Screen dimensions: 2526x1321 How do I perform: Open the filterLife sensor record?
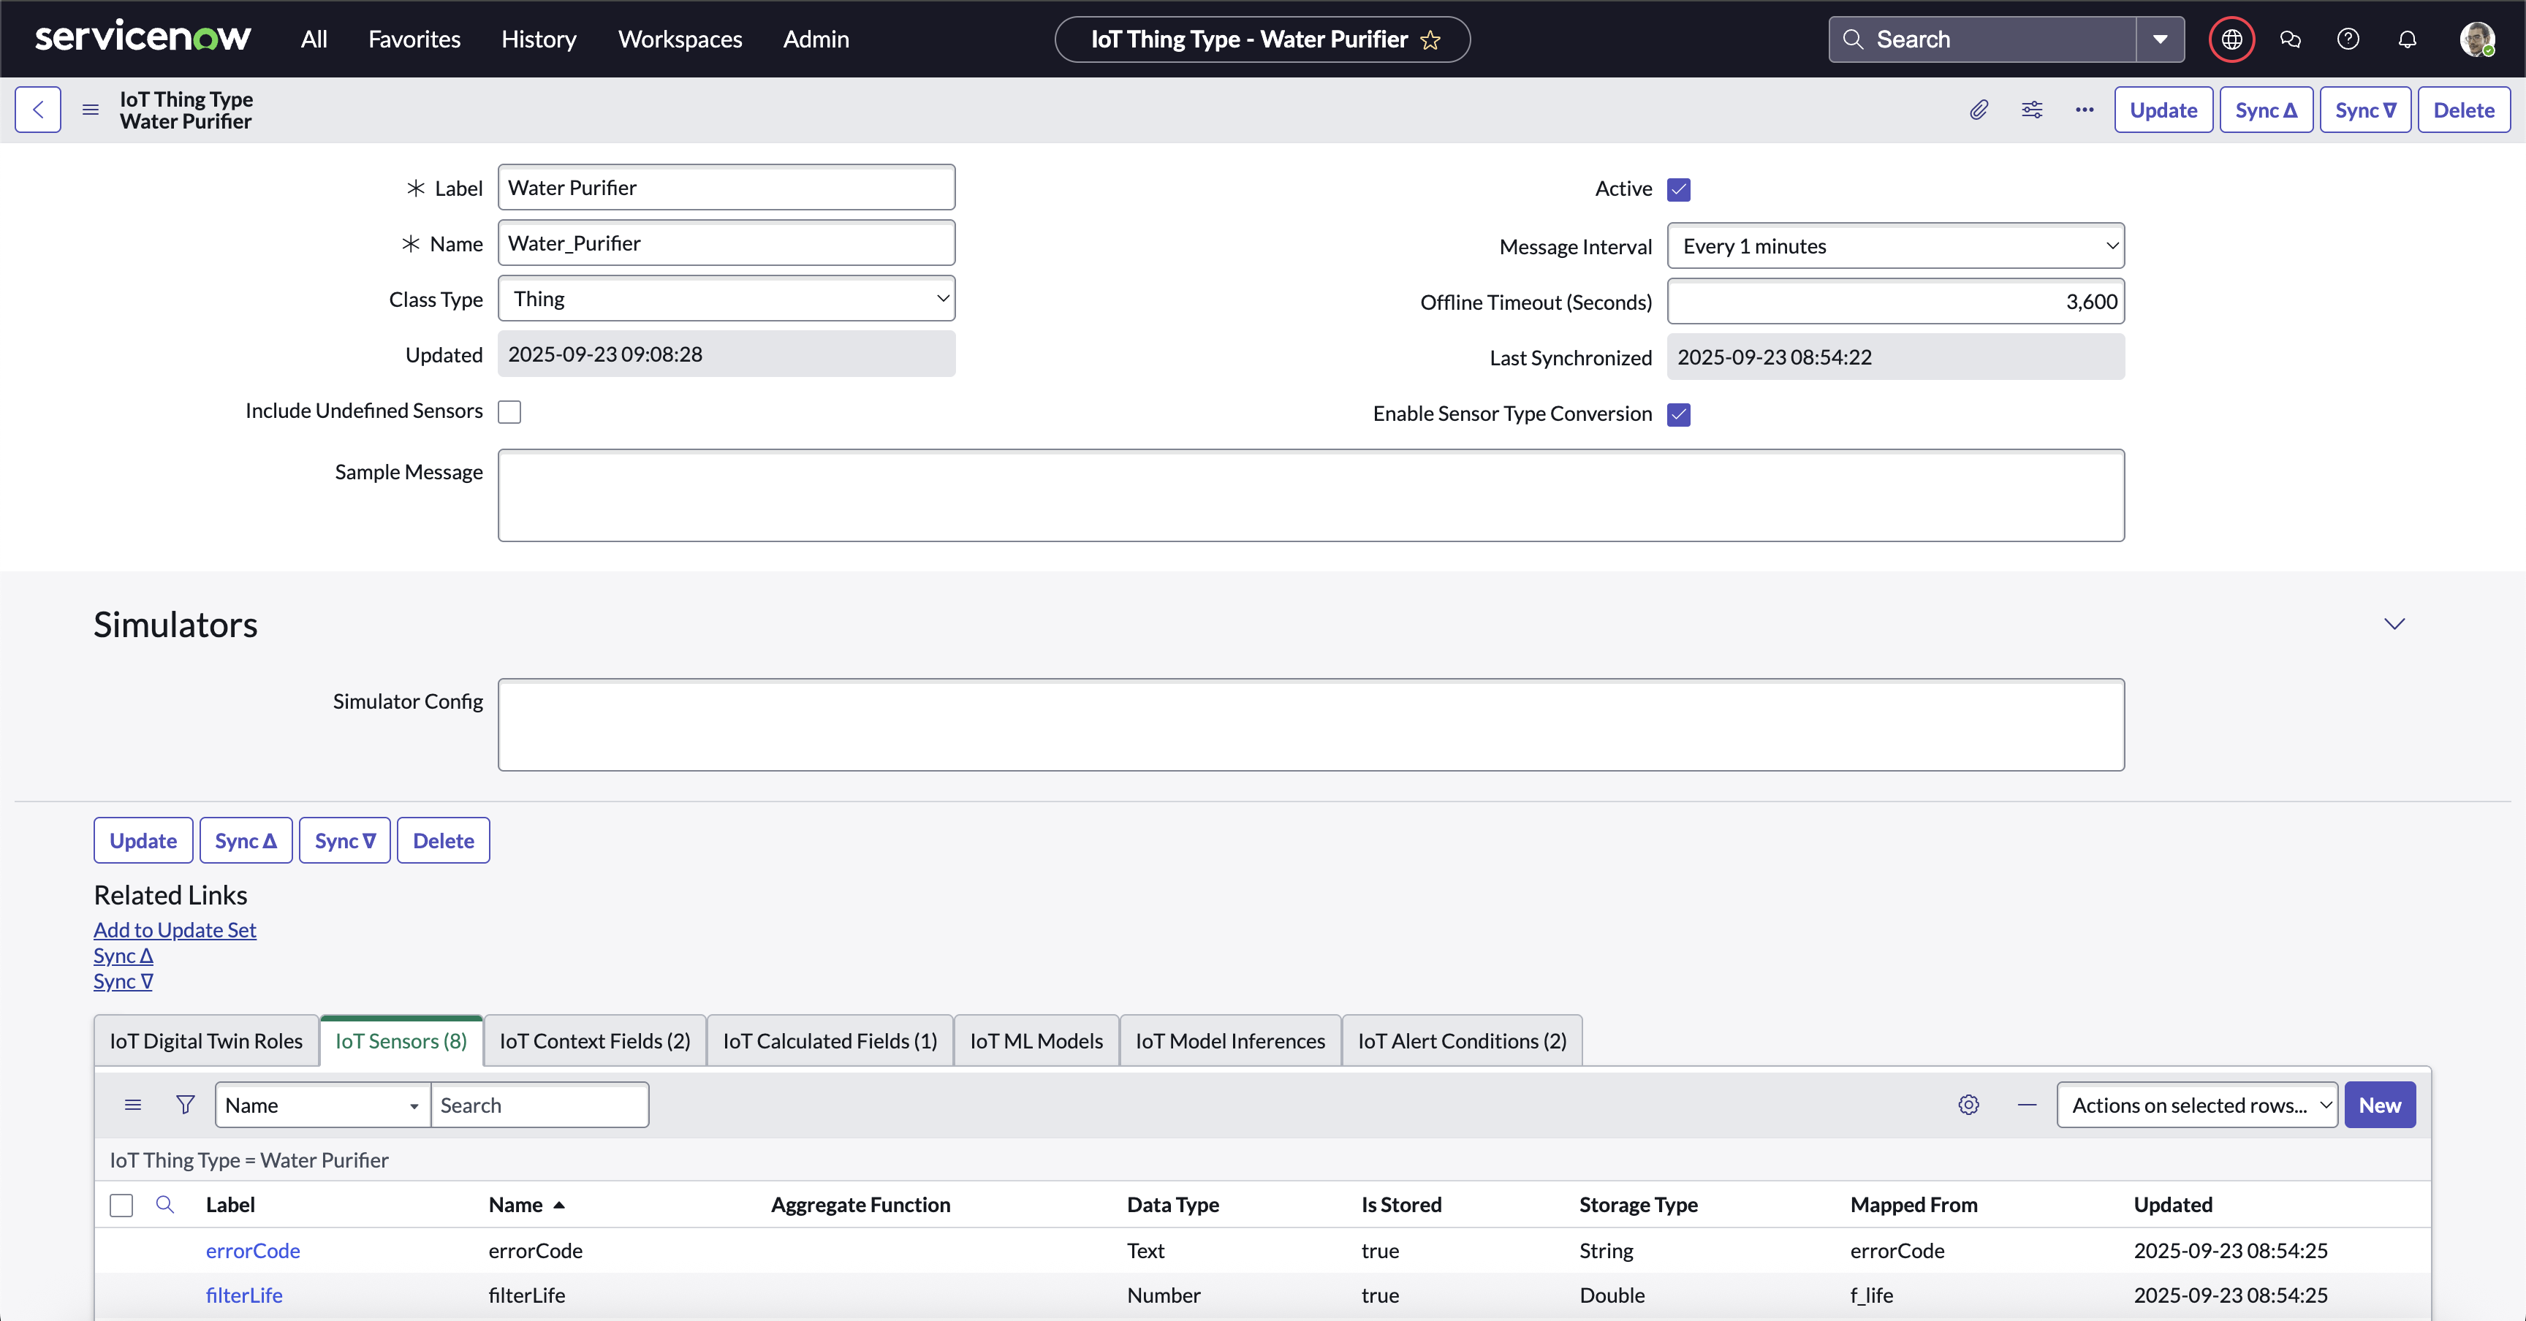[244, 1295]
